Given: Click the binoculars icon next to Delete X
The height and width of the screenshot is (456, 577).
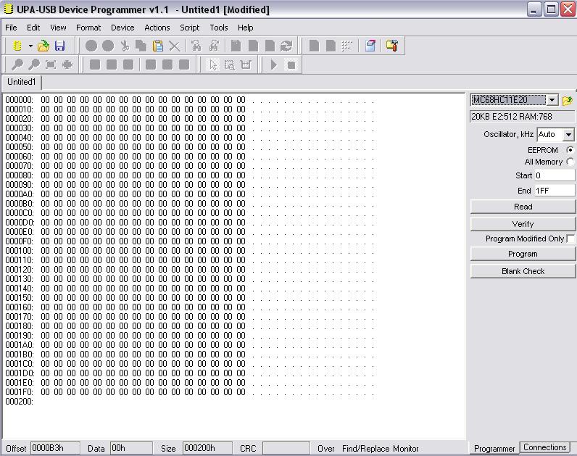Looking at the screenshot, I should click(x=196, y=46).
